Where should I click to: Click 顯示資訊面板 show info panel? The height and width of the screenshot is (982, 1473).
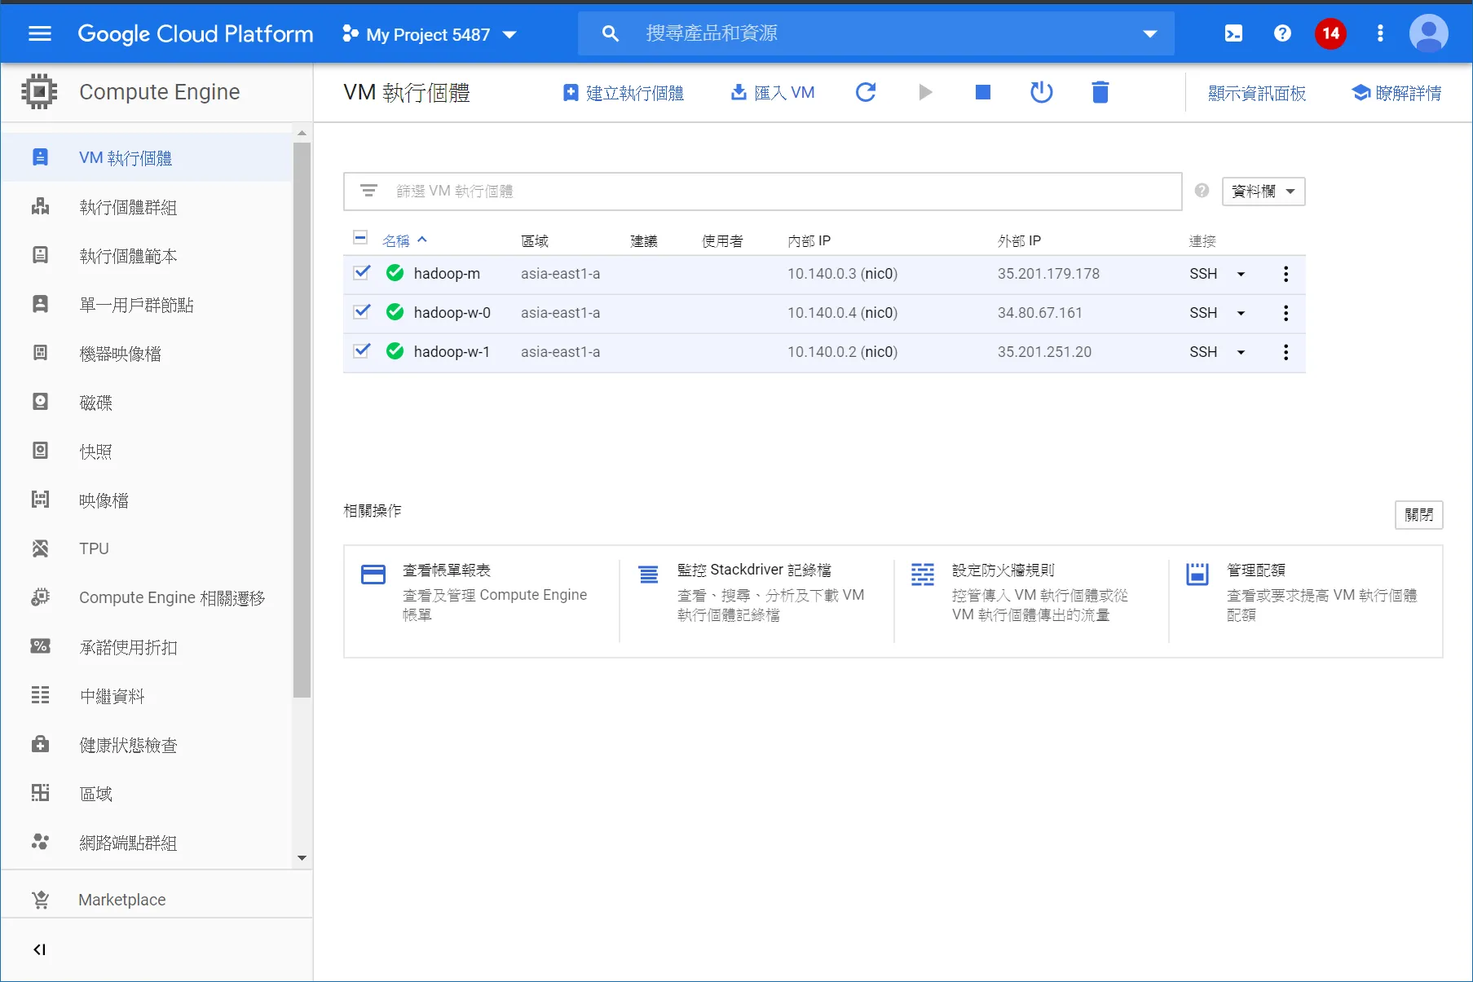pos(1257,93)
